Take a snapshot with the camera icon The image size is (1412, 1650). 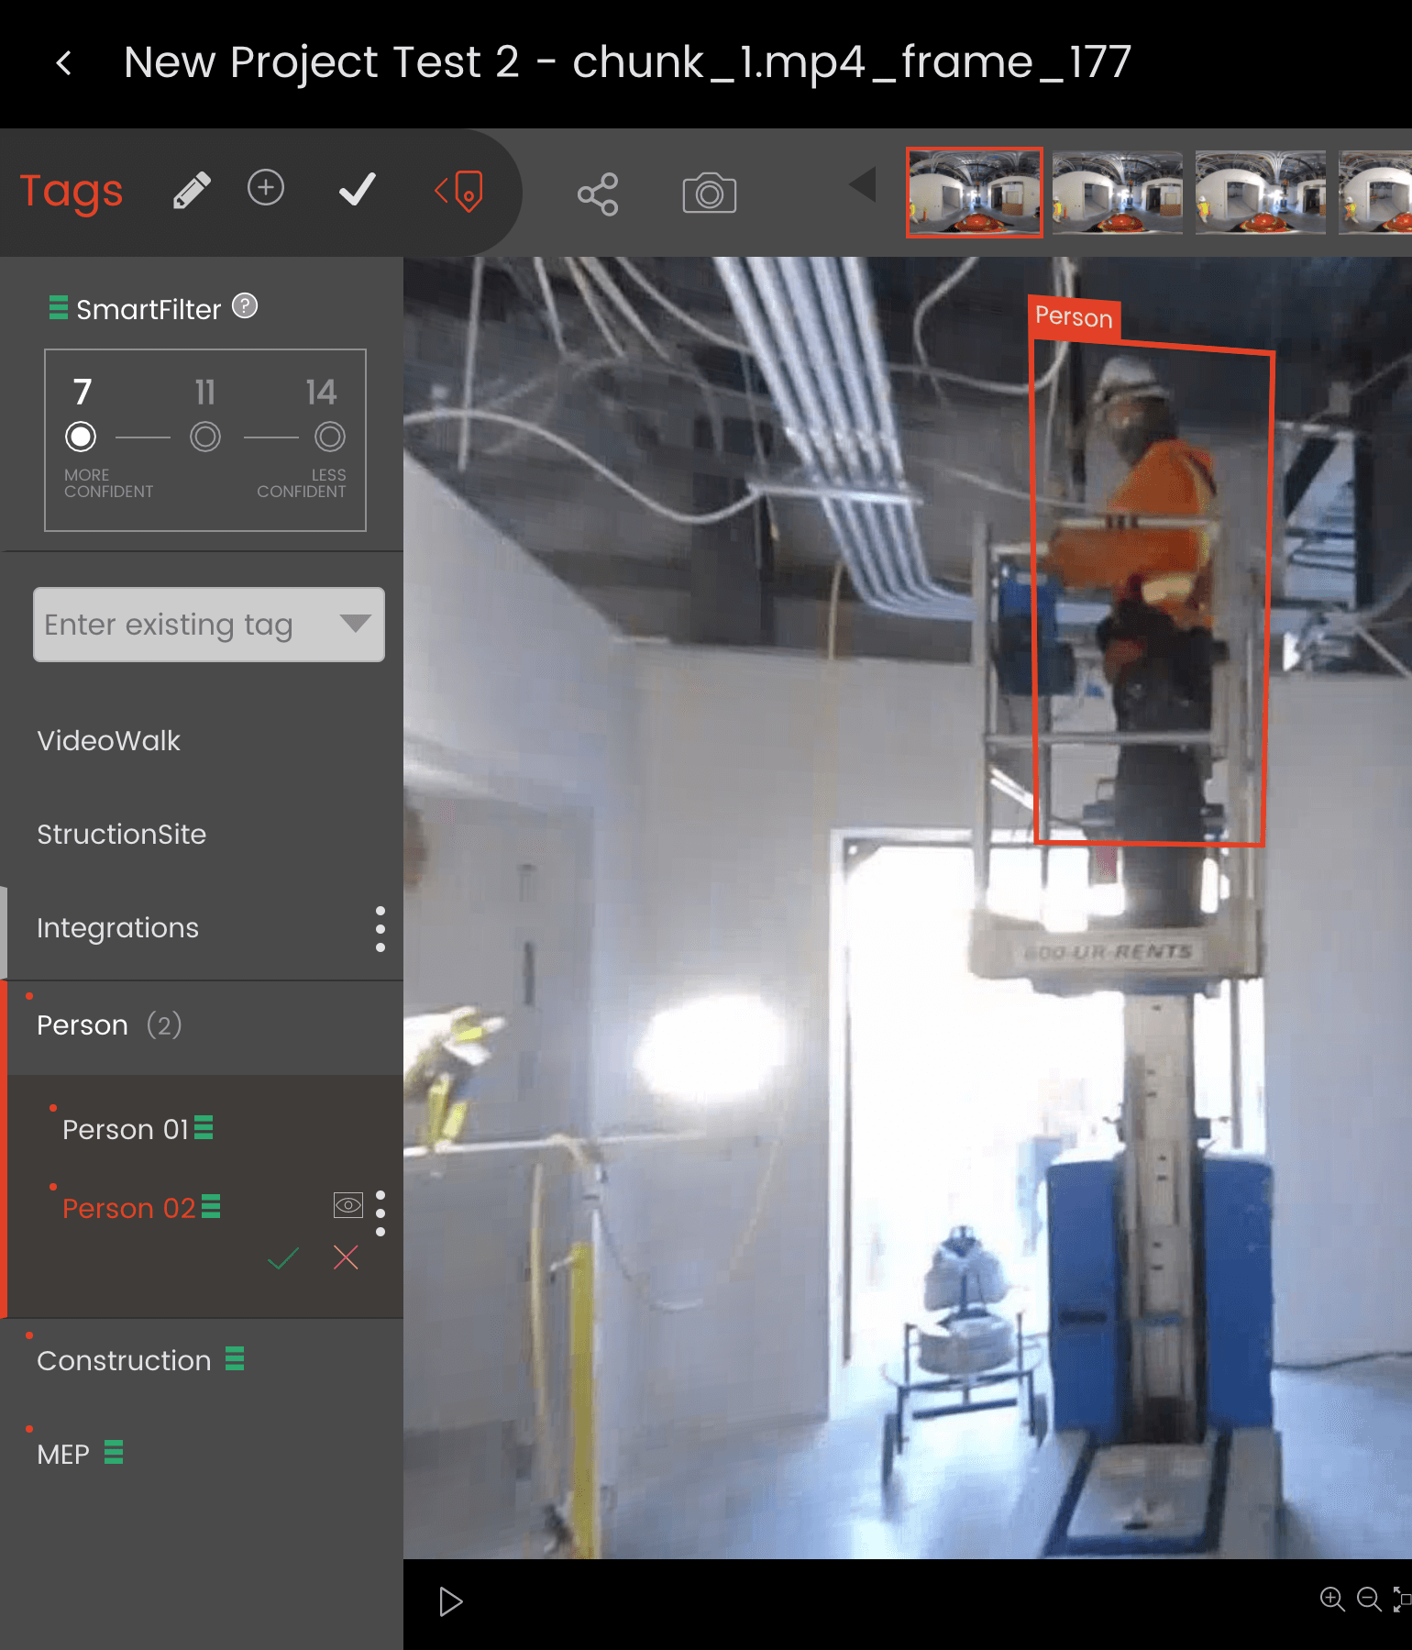tap(709, 193)
